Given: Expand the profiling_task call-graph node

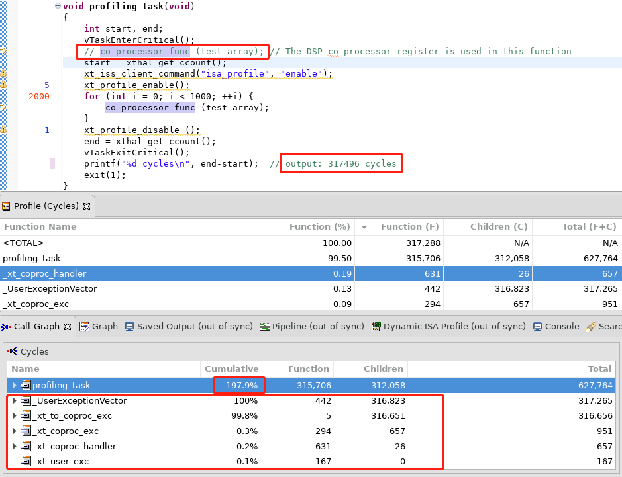Looking at the screenshot, I should point(15,385).
